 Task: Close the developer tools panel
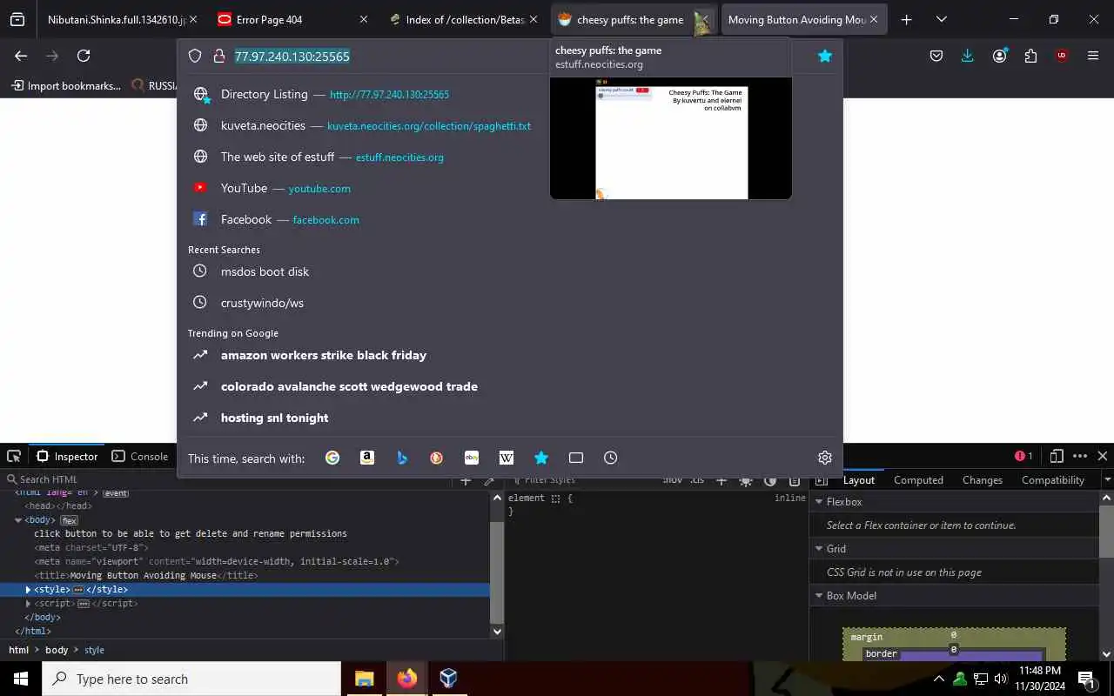point(1103,456)
